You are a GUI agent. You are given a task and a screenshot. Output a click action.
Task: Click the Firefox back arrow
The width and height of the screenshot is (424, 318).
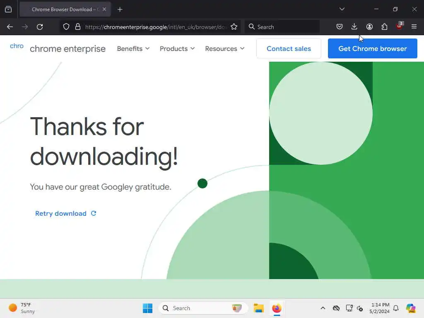pyautogui.click(x=10, y=27)
